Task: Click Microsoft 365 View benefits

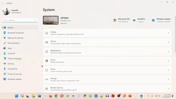Action: [x=123, y=21]
